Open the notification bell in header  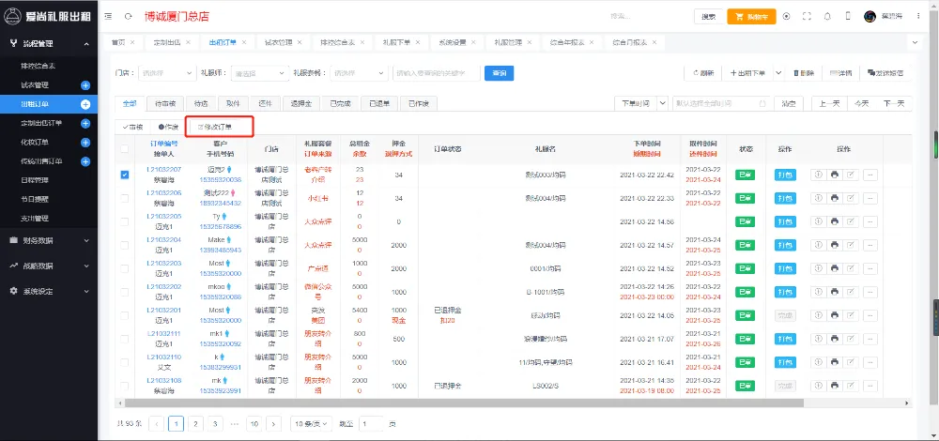(x=827, y=17)
